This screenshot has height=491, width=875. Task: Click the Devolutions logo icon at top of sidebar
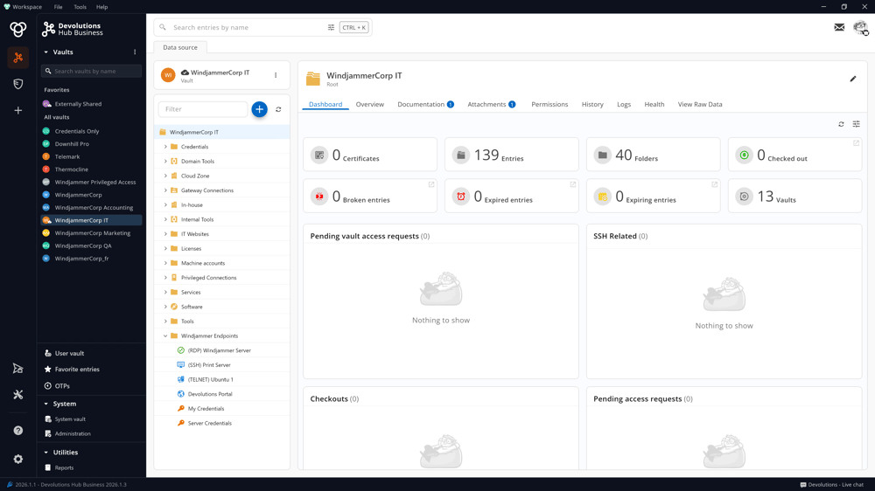[17, 29]
